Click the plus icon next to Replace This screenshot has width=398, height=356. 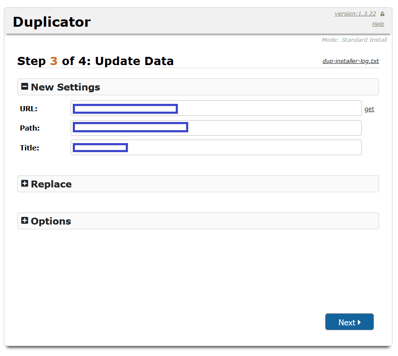coord(25,184)
